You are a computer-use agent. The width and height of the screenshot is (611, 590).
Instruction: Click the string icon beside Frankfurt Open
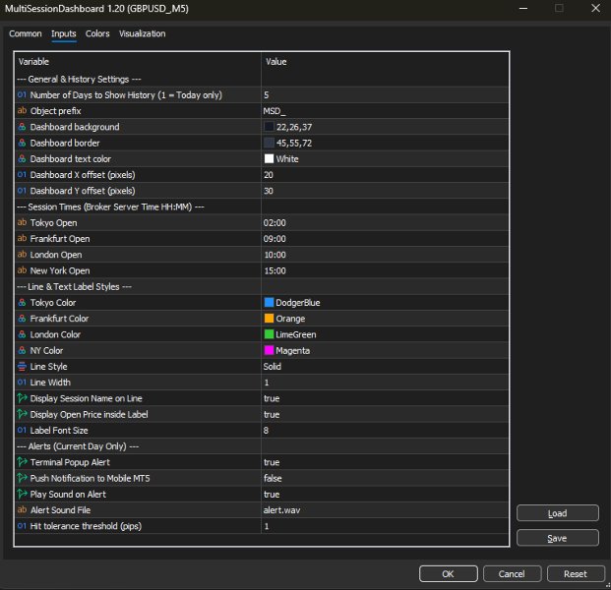click(x=22, y=238)
